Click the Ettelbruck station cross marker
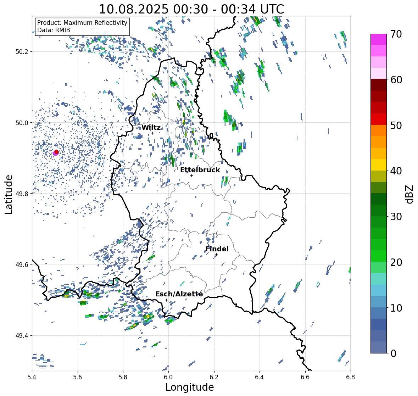 pos(191,175)
